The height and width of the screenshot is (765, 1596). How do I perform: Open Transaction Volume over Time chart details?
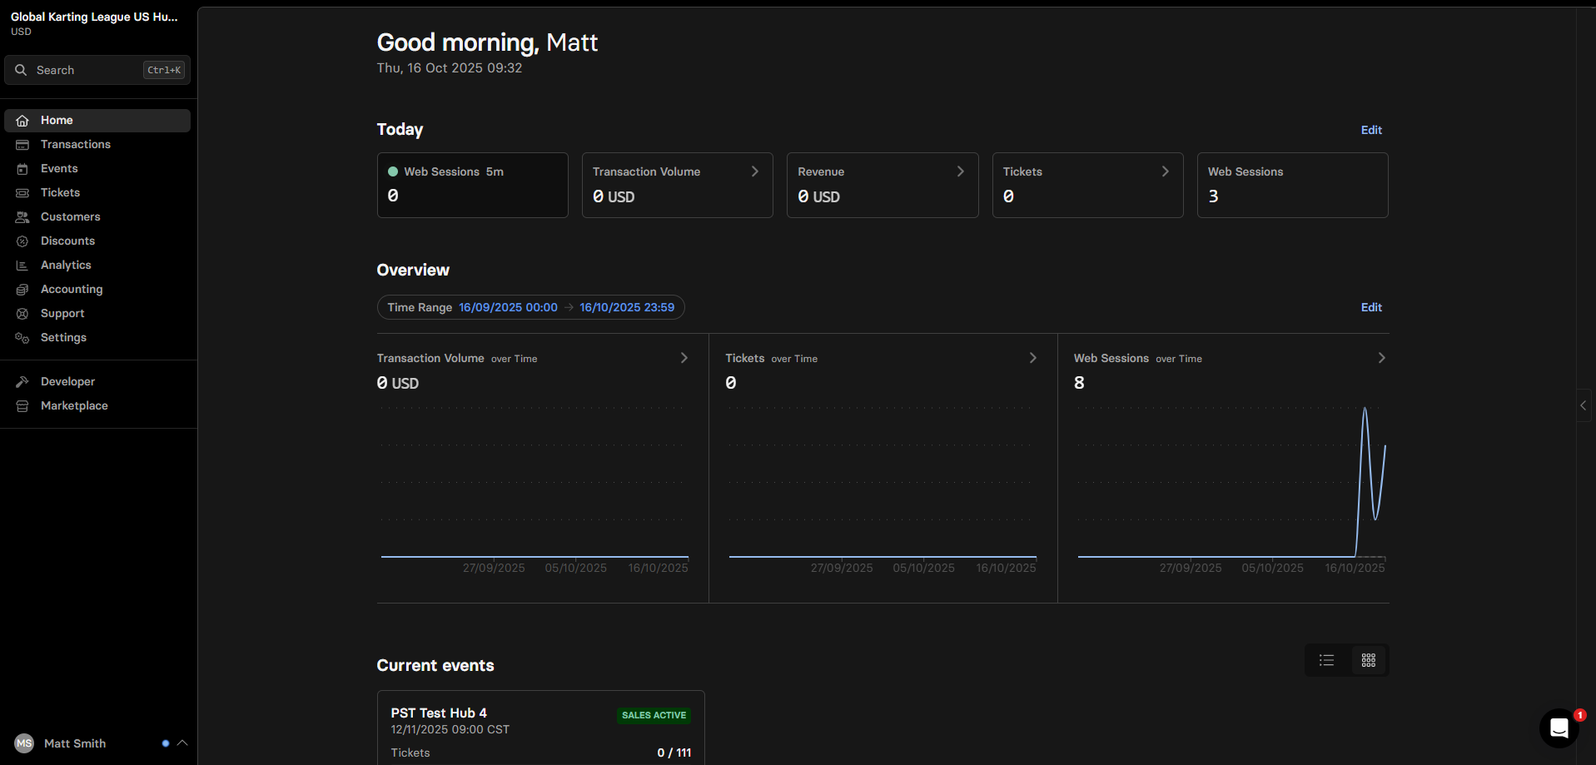tap(684, 358)
